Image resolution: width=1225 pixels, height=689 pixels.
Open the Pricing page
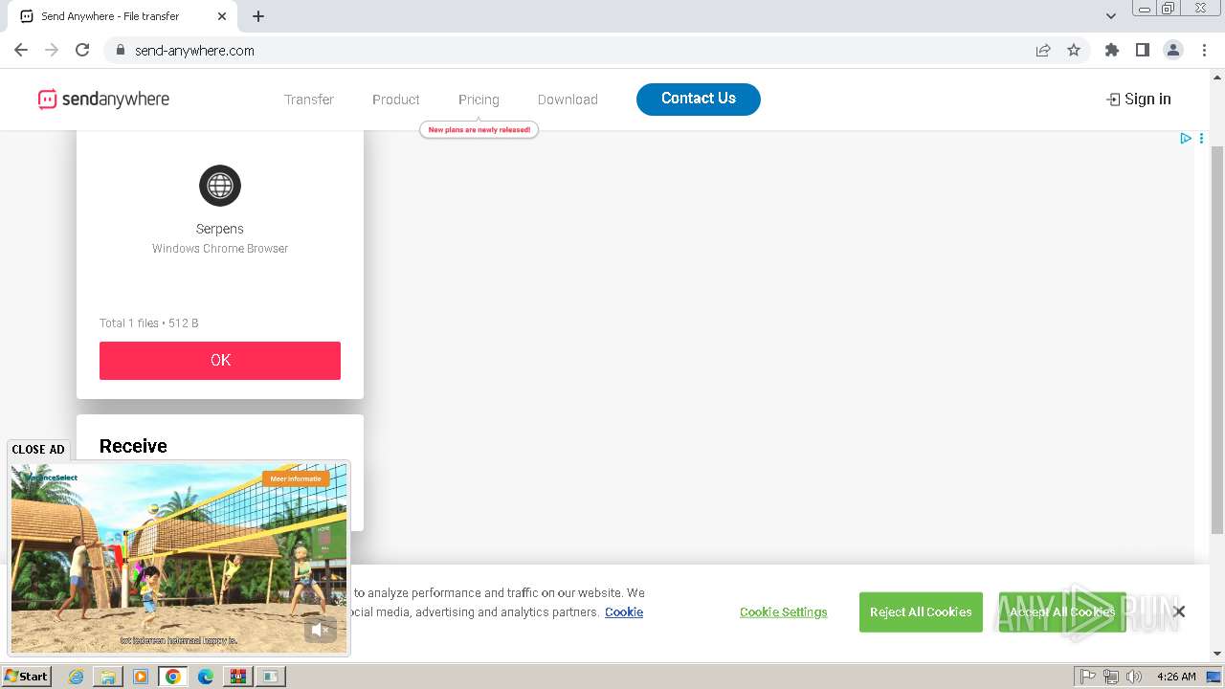(479, 100)
